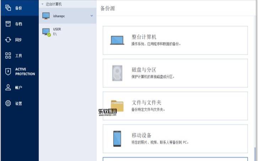
Task: Switch to the 同步 menu label
Action: pyautogui.click(x=18, y=40)
